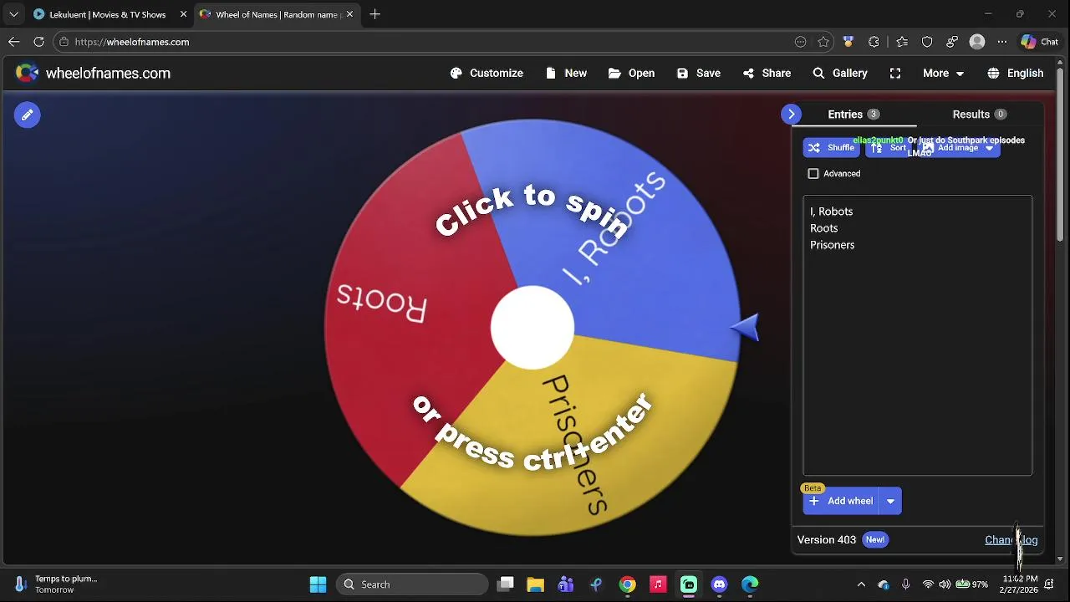Reload the page
The image size is (1070, 602).
[x=38, y=42]
